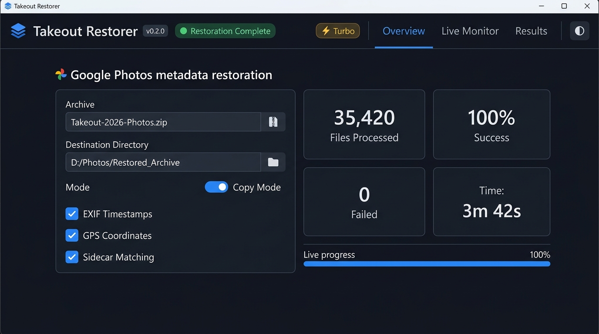
Task: Open destination folder browse icon
Action: click(273, 162)
